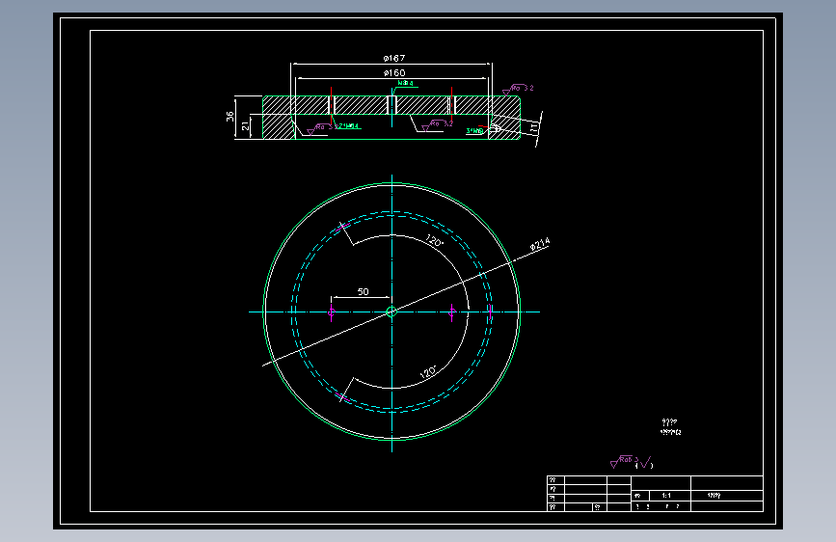
Task: Click the upper 120° angle dimension
Action: point(435,240)
